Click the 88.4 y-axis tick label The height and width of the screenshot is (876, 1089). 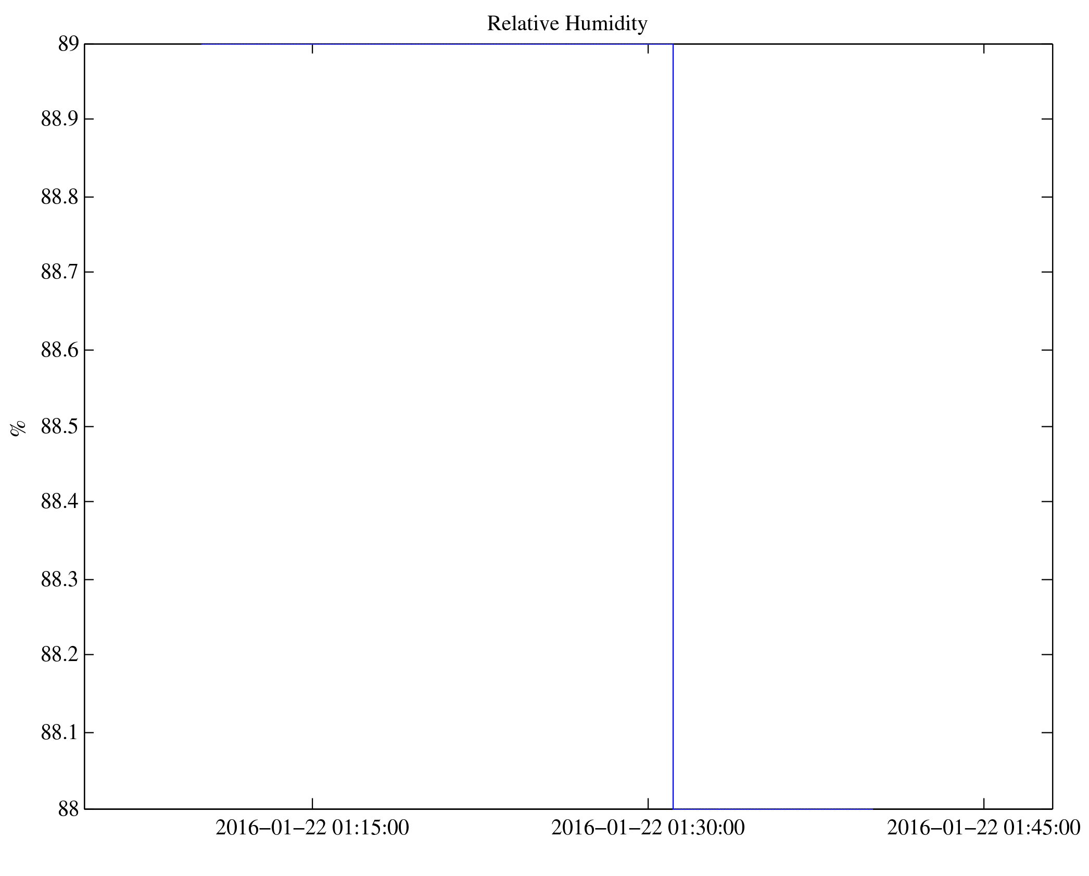click(60, 502)
